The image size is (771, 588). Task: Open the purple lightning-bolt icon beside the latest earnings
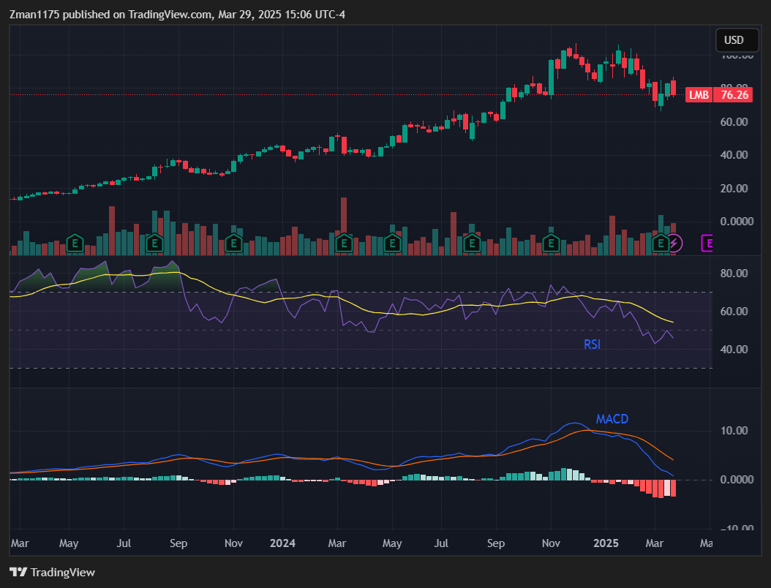point(674,243)
